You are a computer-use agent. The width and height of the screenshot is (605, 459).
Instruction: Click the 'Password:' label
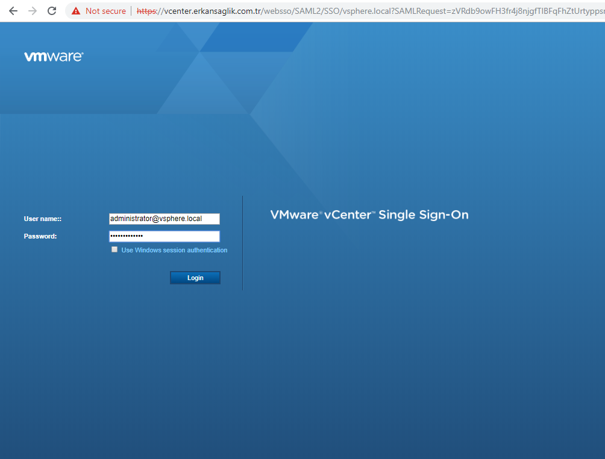coord(40,236)
